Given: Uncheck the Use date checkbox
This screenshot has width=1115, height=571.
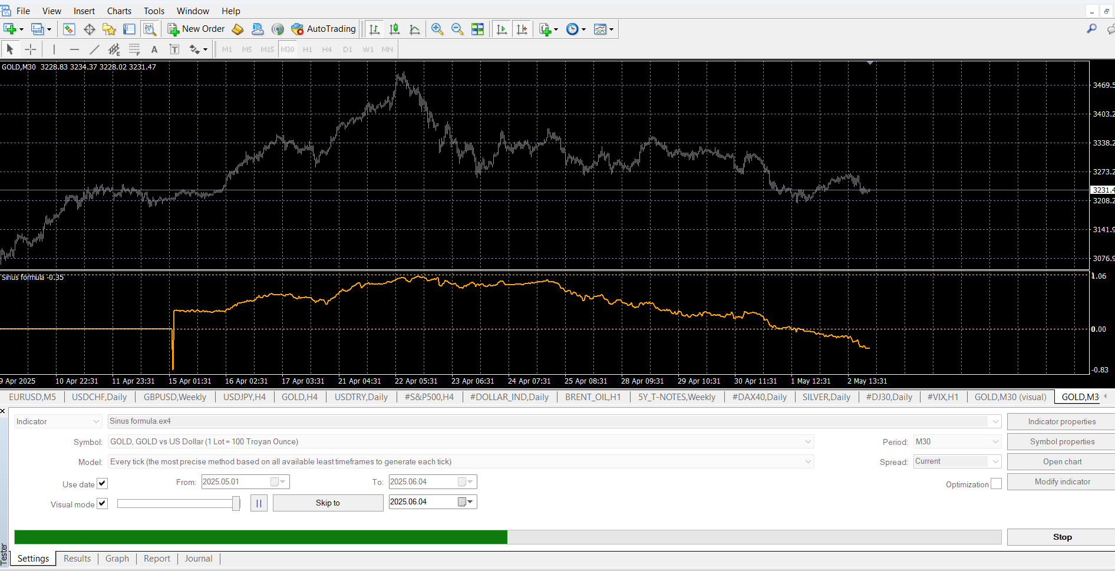Looking at the screenshot, I should click(103, 484).
